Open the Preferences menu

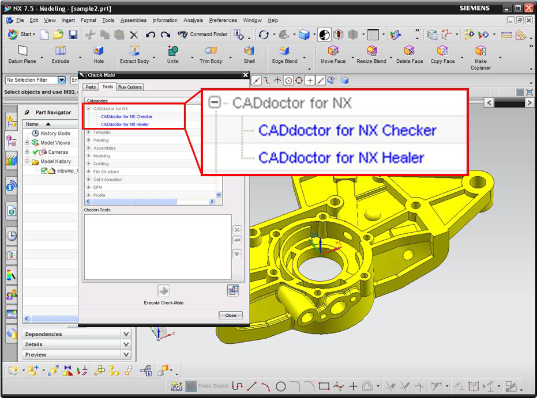pos(223,20)
